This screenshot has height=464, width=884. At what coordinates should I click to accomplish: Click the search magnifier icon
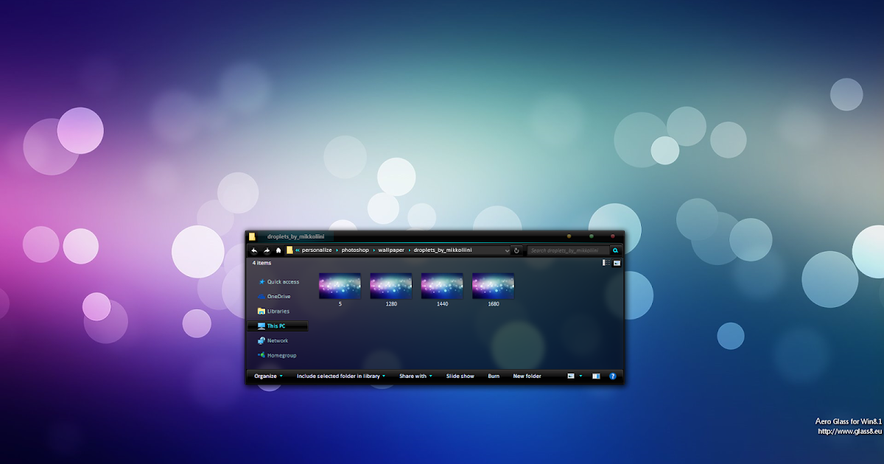[x=616, y=250]
